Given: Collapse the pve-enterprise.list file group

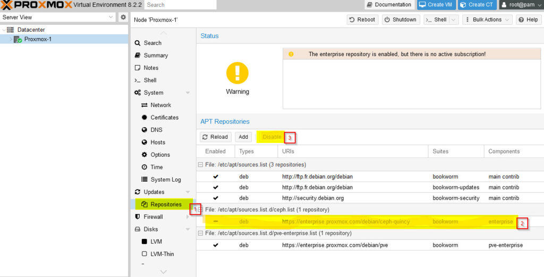Looking at the screenshot, I should (x=200, y=234).
